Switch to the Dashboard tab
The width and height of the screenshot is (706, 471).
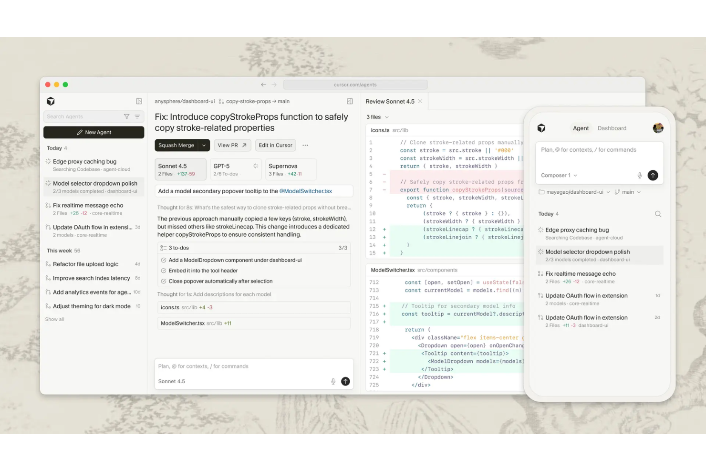point(612,128)
